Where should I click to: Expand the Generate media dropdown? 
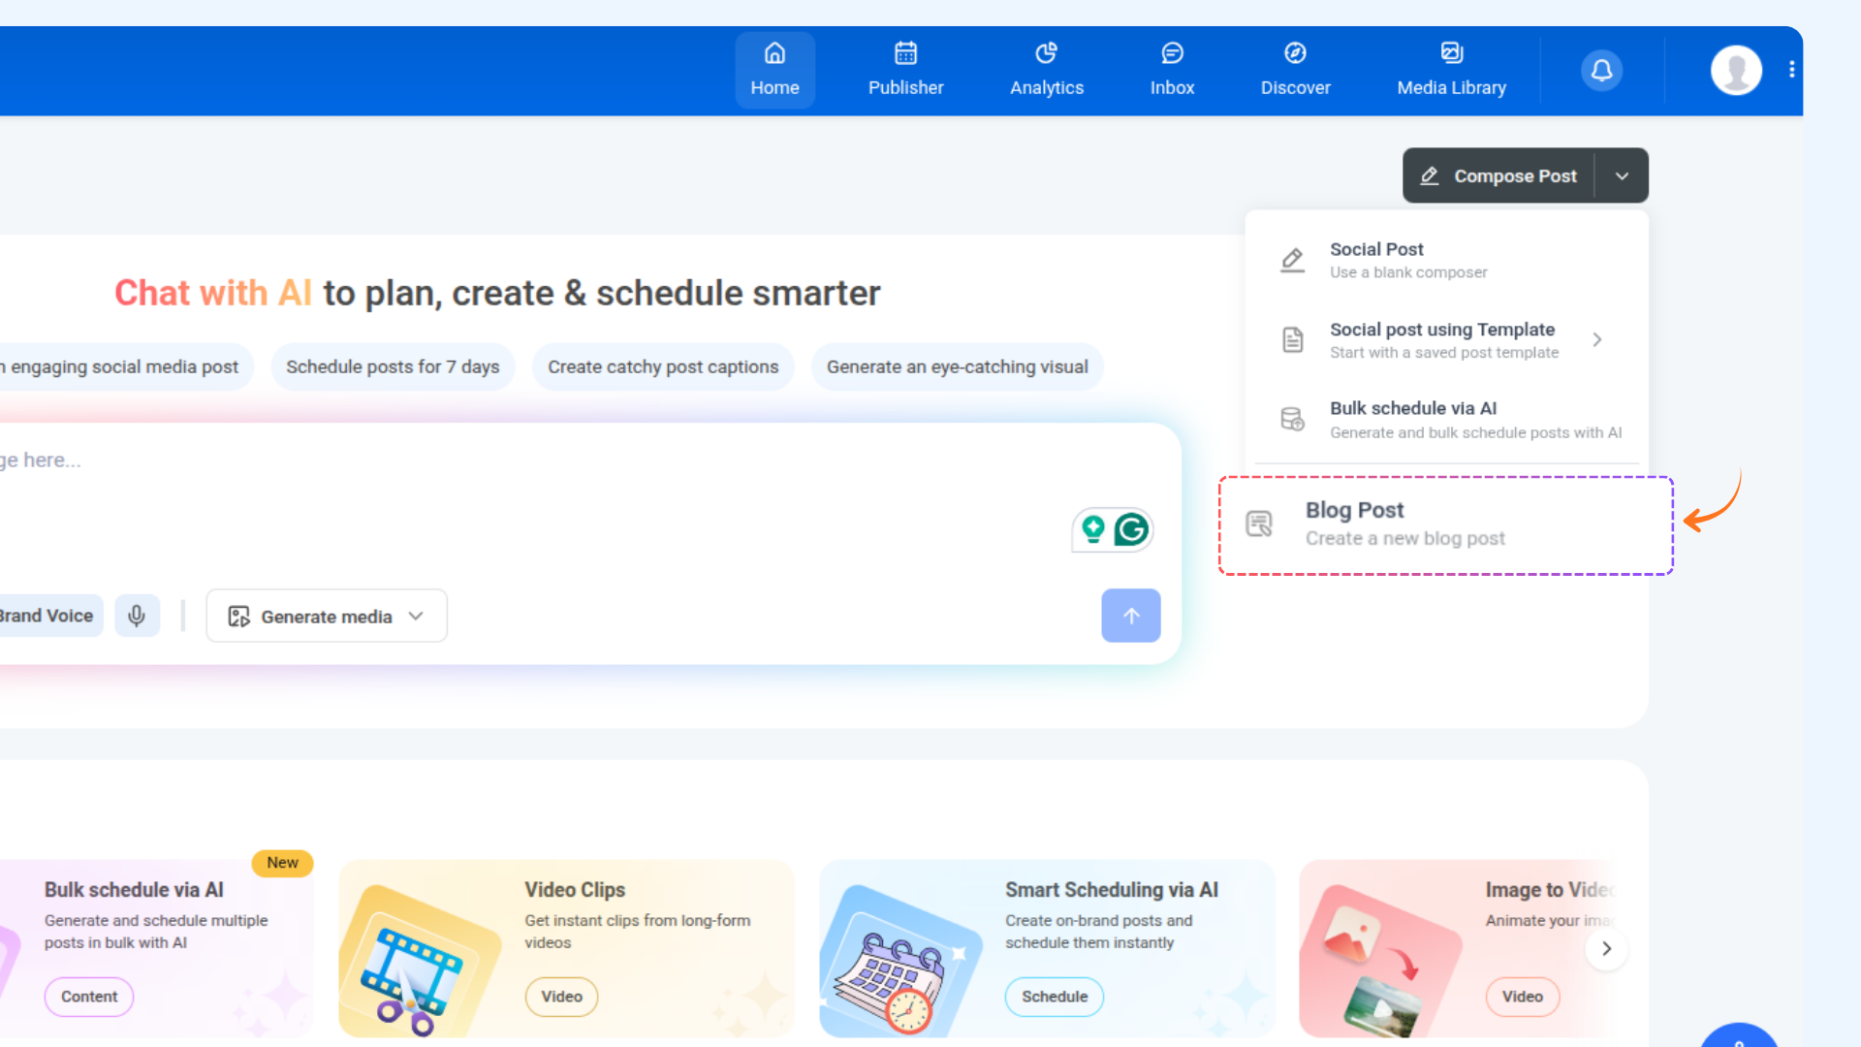tap(327, 616)
